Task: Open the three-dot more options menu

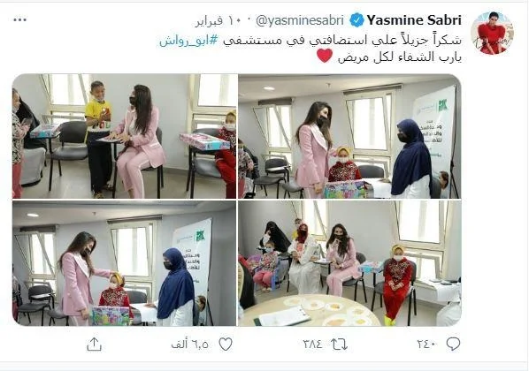Action: click(20, 20)
